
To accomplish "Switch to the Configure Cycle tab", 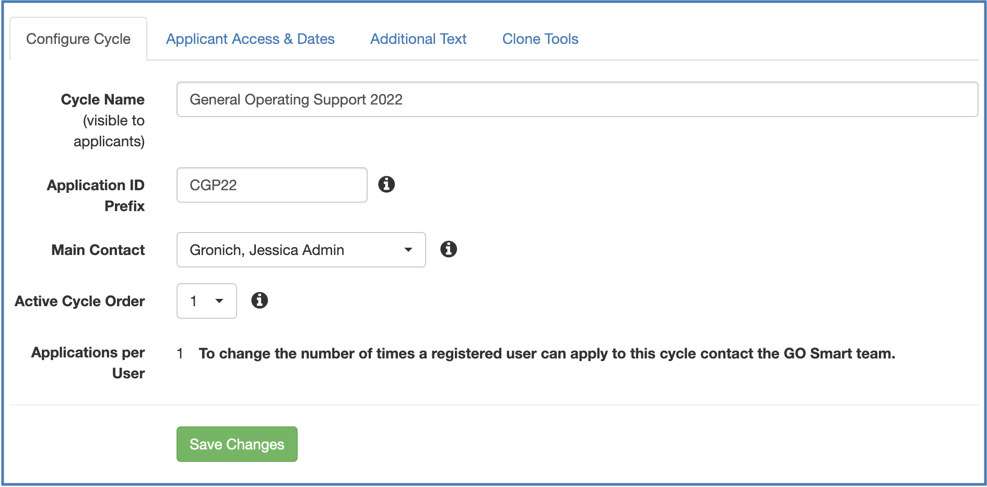I will [x=78, y=39].
